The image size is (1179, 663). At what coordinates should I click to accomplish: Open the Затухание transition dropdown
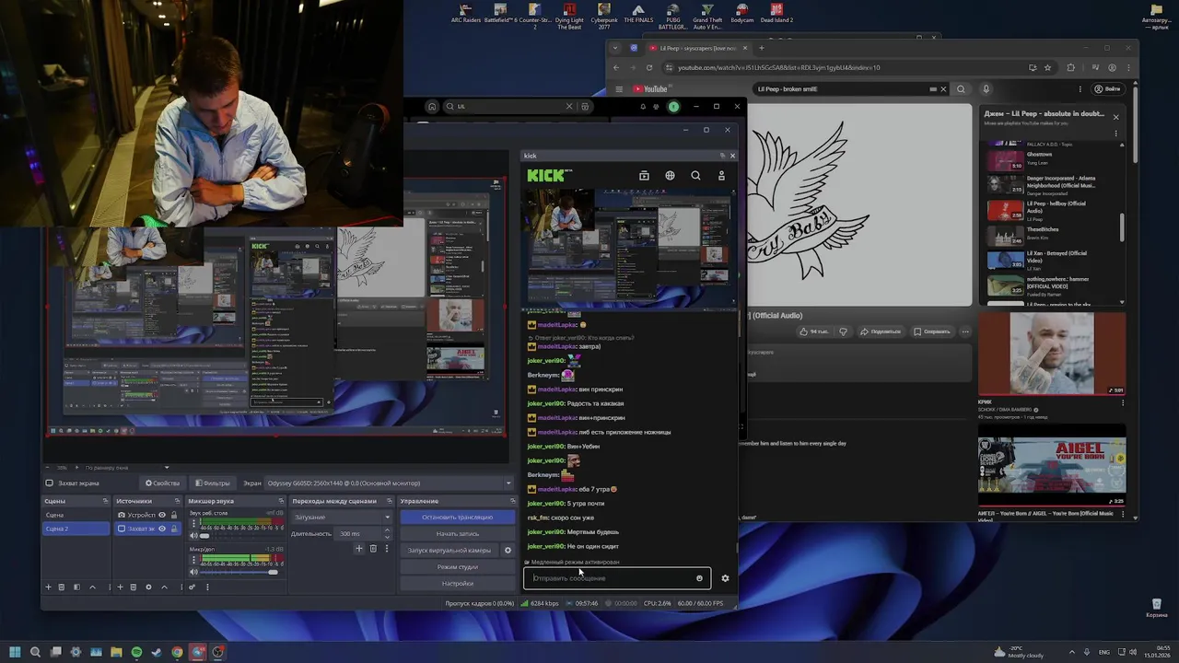[x=342, y=518]
